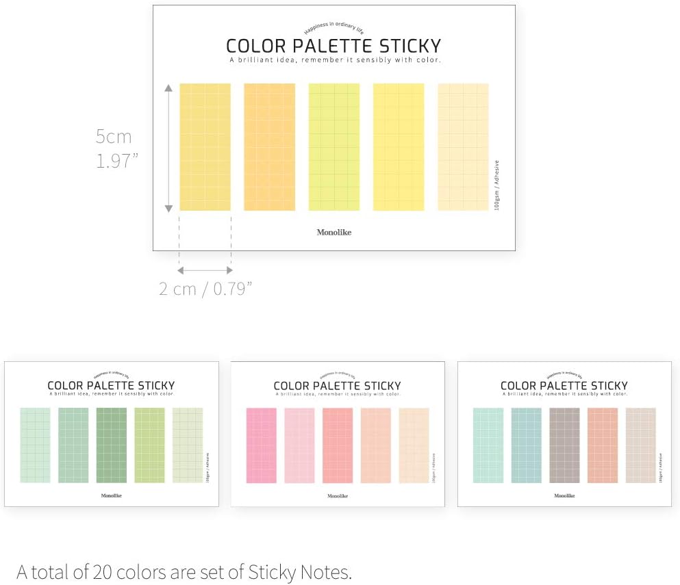Viewport: 680px width, 585px height.
Task: Pick the terracotta swatch on the neutral card
Action: (603, 445)
